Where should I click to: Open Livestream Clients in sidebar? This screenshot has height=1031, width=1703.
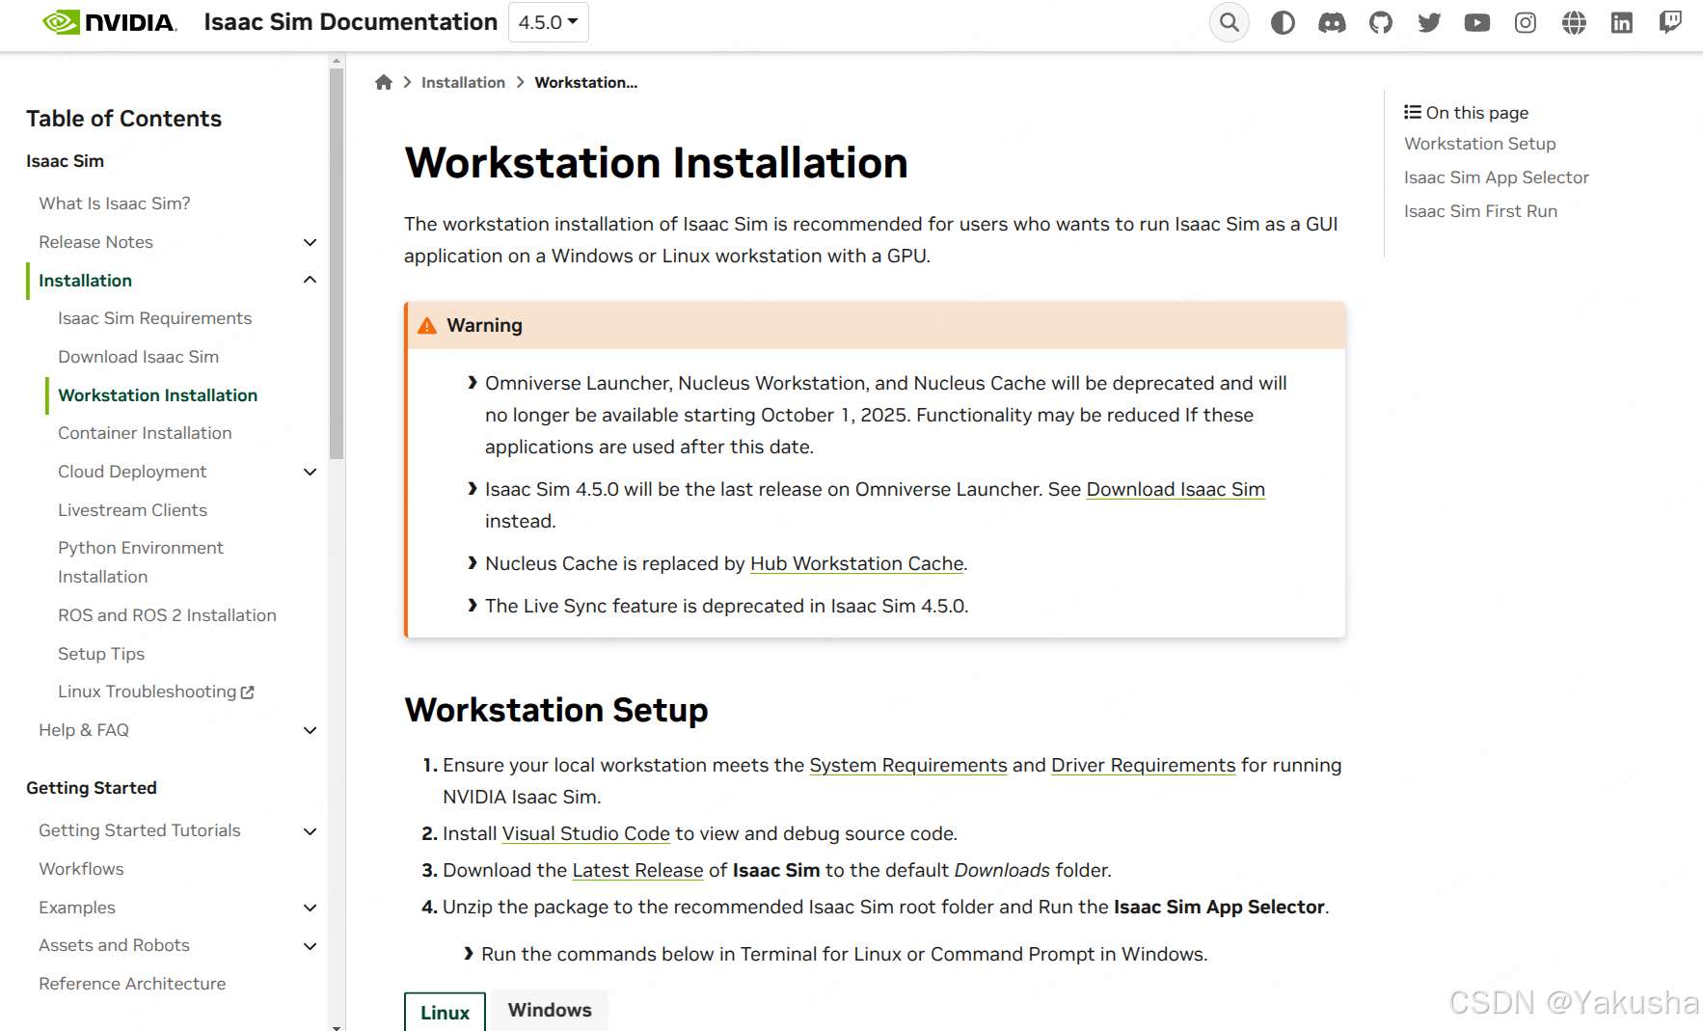tap(132, 510)
